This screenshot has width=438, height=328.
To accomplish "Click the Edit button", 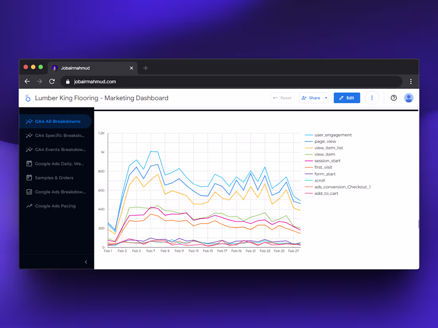I will (x=347, y=98).
